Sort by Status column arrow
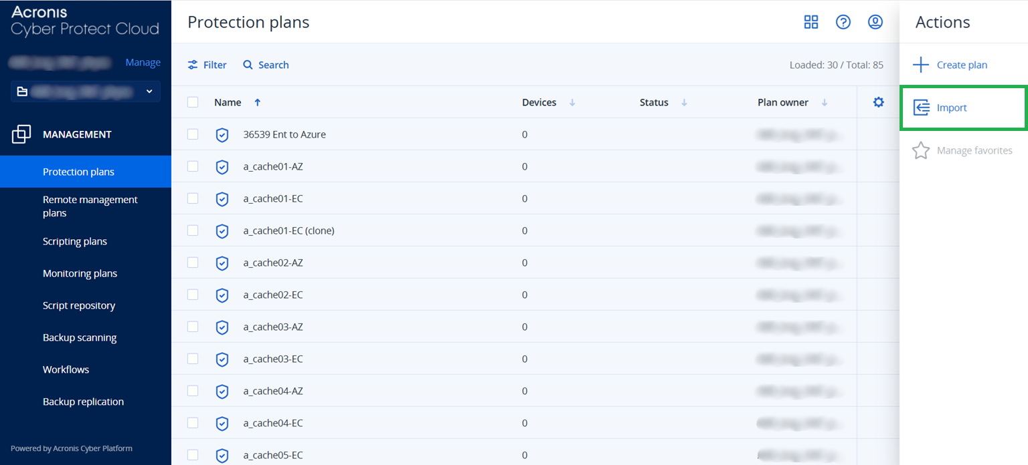Screen dimensions: 1028x465 pyautogui.click(x=684, y=102)
